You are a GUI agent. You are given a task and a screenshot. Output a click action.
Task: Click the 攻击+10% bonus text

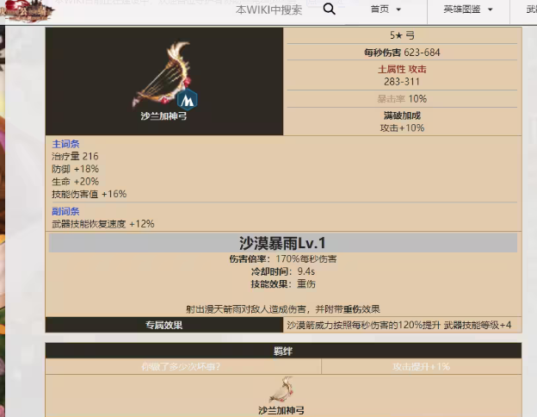[402, 128]
